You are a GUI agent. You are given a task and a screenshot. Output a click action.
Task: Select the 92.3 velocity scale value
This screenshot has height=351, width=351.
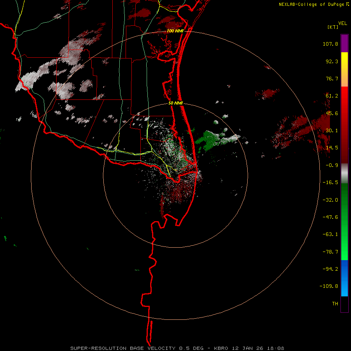click(332, 61)
